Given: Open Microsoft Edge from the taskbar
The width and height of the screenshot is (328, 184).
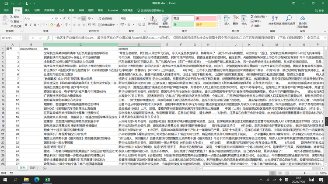Looking at the screenshot, I should [x=37, y=180].
